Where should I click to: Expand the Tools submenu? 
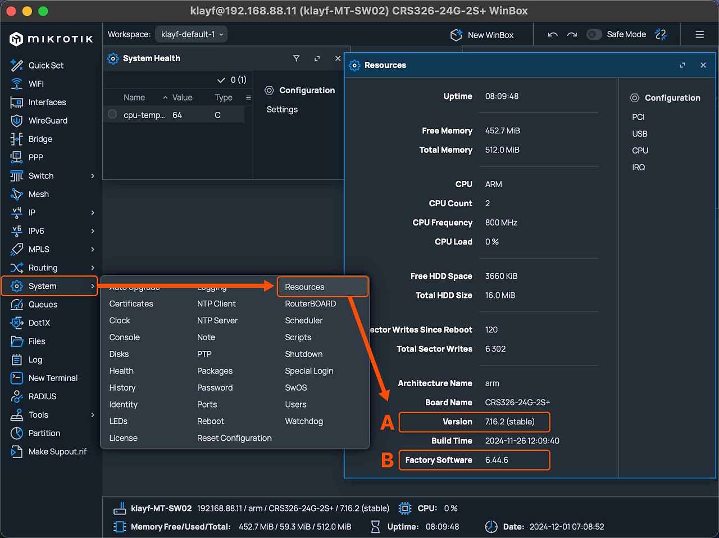click(93, 415)
